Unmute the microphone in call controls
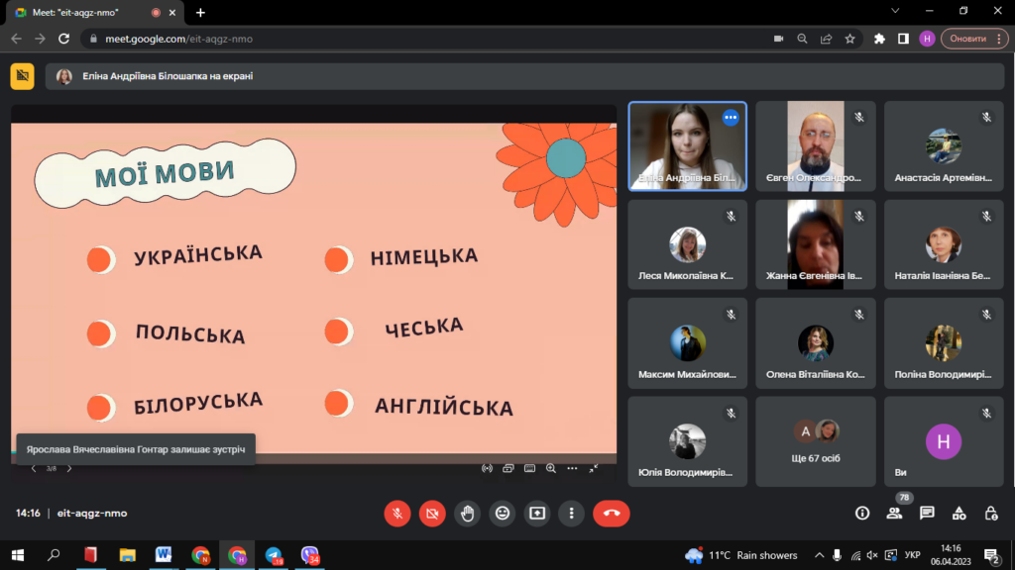The width and height of the screenshot is (1015, 570). pos(396,513)
